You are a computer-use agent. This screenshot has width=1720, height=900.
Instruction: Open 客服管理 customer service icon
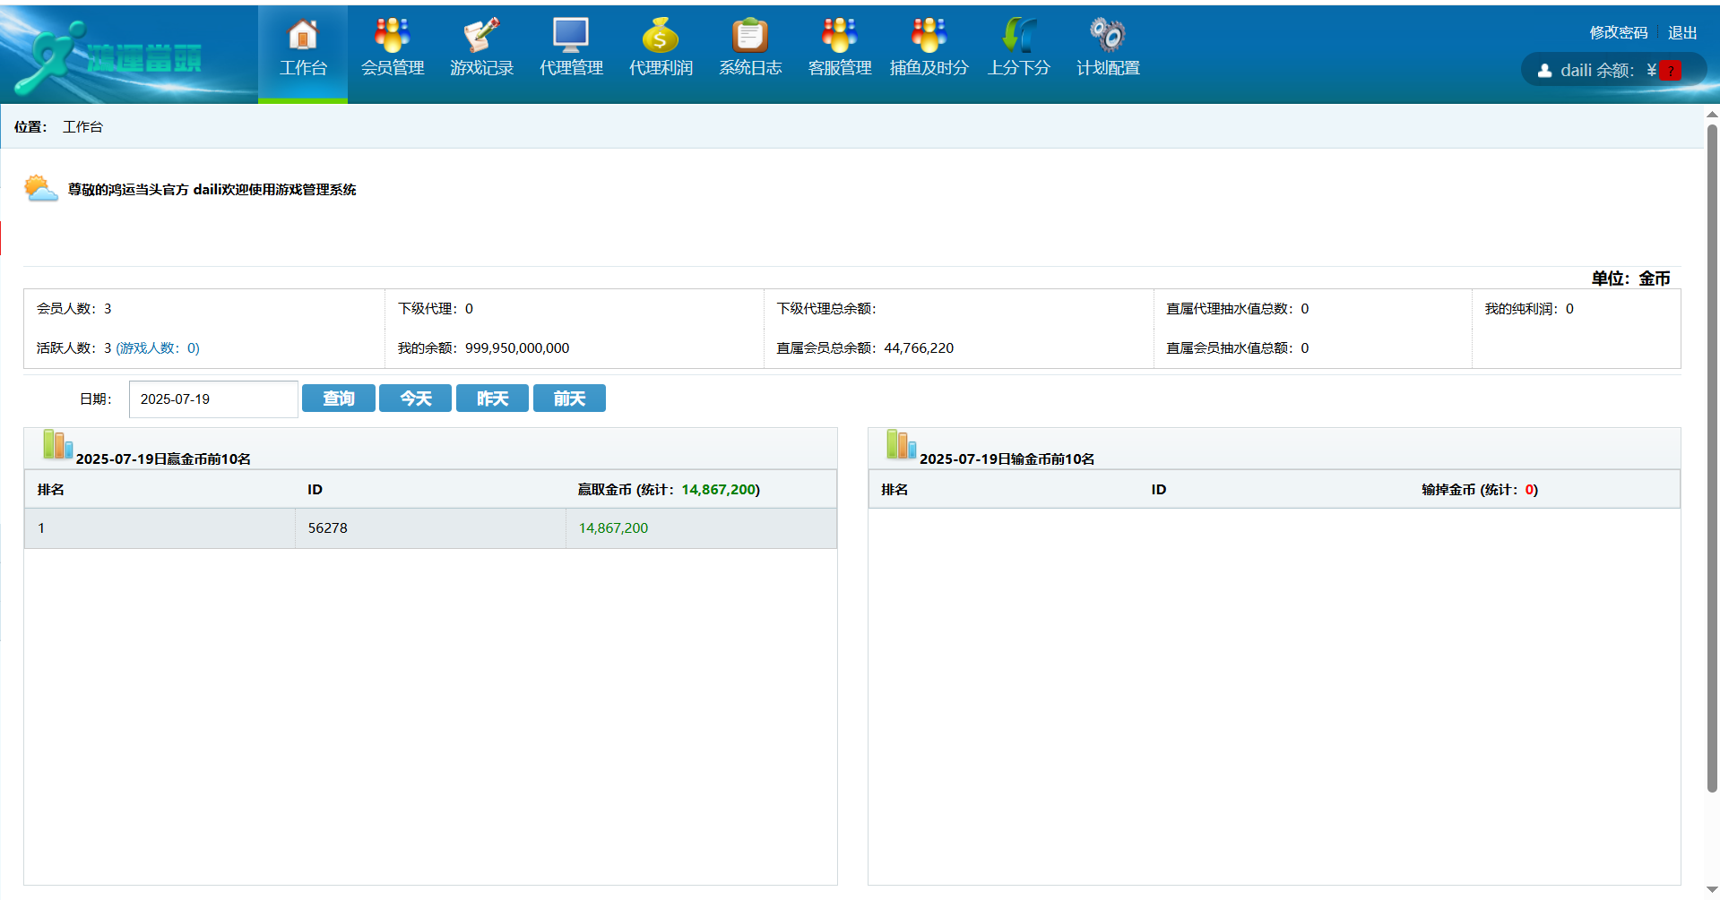[x=840, y=37]
